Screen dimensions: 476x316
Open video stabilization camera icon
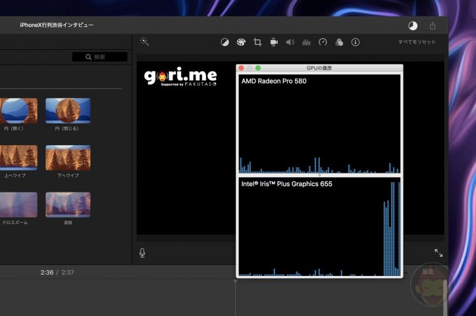[274, 42]
